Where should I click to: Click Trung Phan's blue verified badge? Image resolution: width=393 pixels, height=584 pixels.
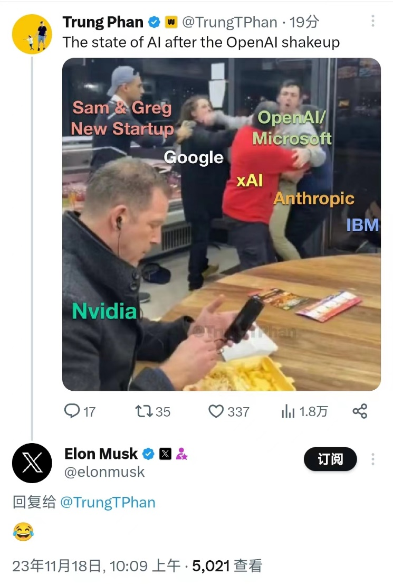[154, 22]
